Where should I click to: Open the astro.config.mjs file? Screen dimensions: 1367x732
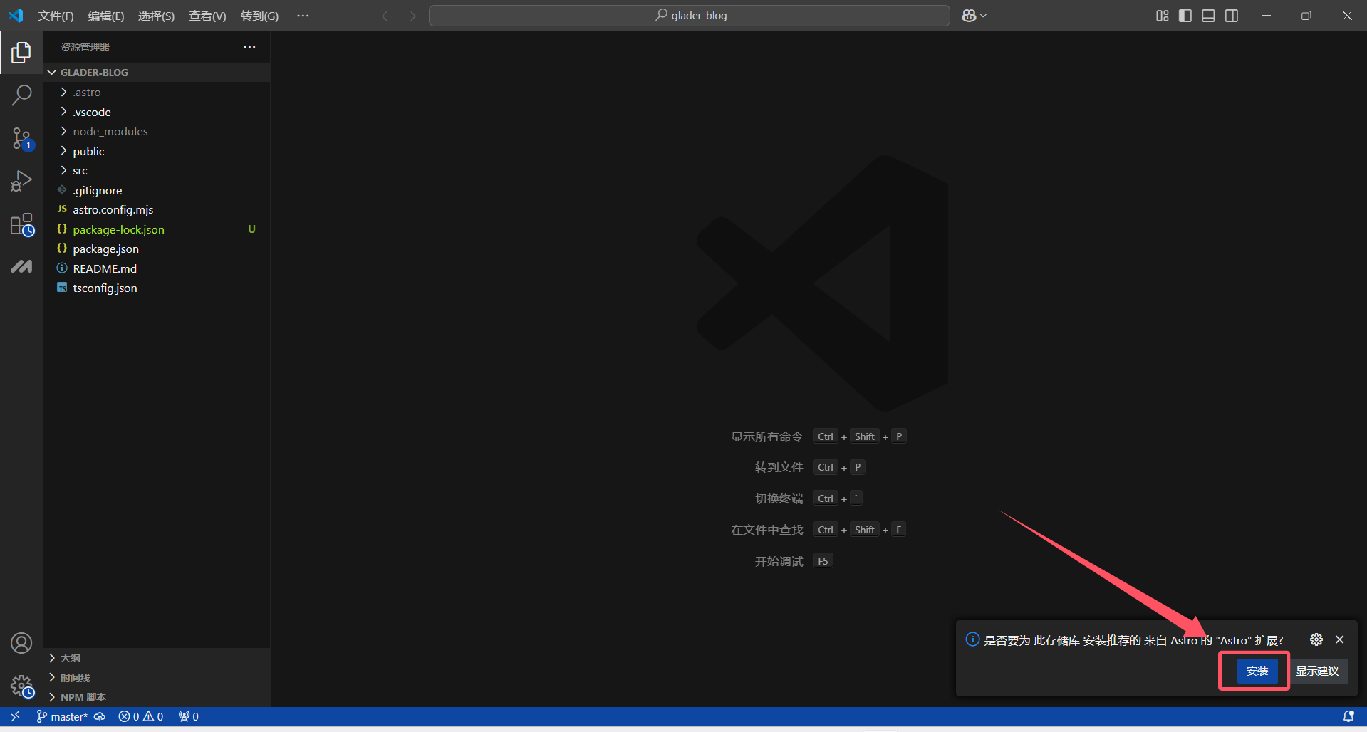coord(113,209)
